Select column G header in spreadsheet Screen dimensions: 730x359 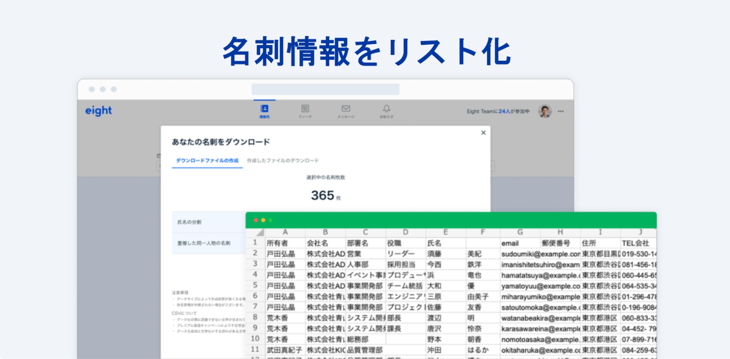520,232
